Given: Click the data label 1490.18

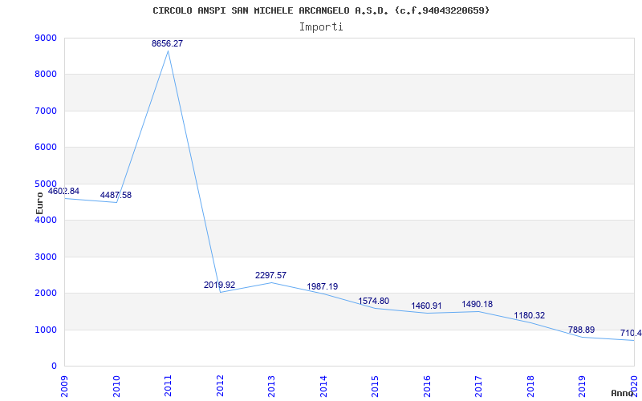Looking at the screenshot, I should point(477,305).
